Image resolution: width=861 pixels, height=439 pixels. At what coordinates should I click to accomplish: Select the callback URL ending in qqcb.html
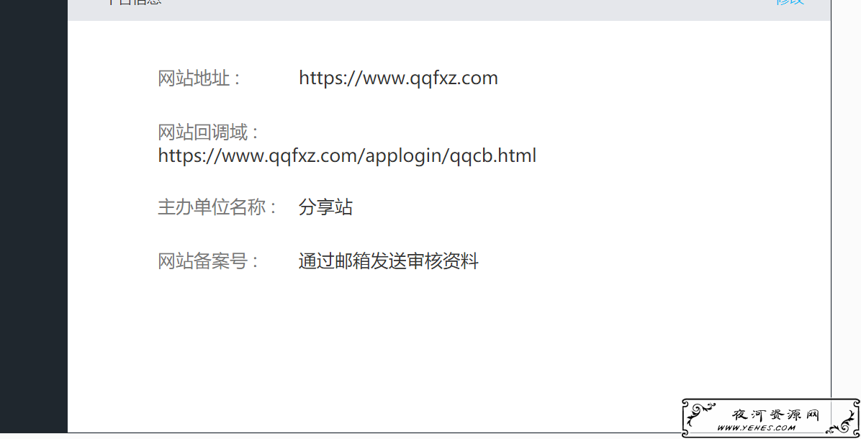coord(347,156)
